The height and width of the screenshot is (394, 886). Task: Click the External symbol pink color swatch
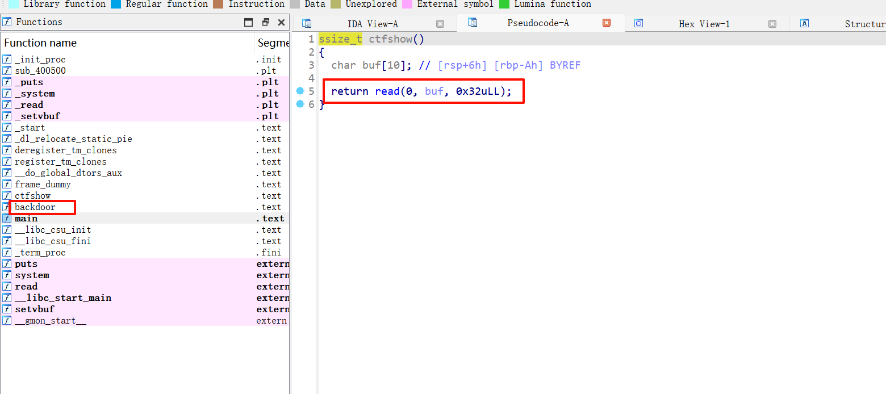407,4
